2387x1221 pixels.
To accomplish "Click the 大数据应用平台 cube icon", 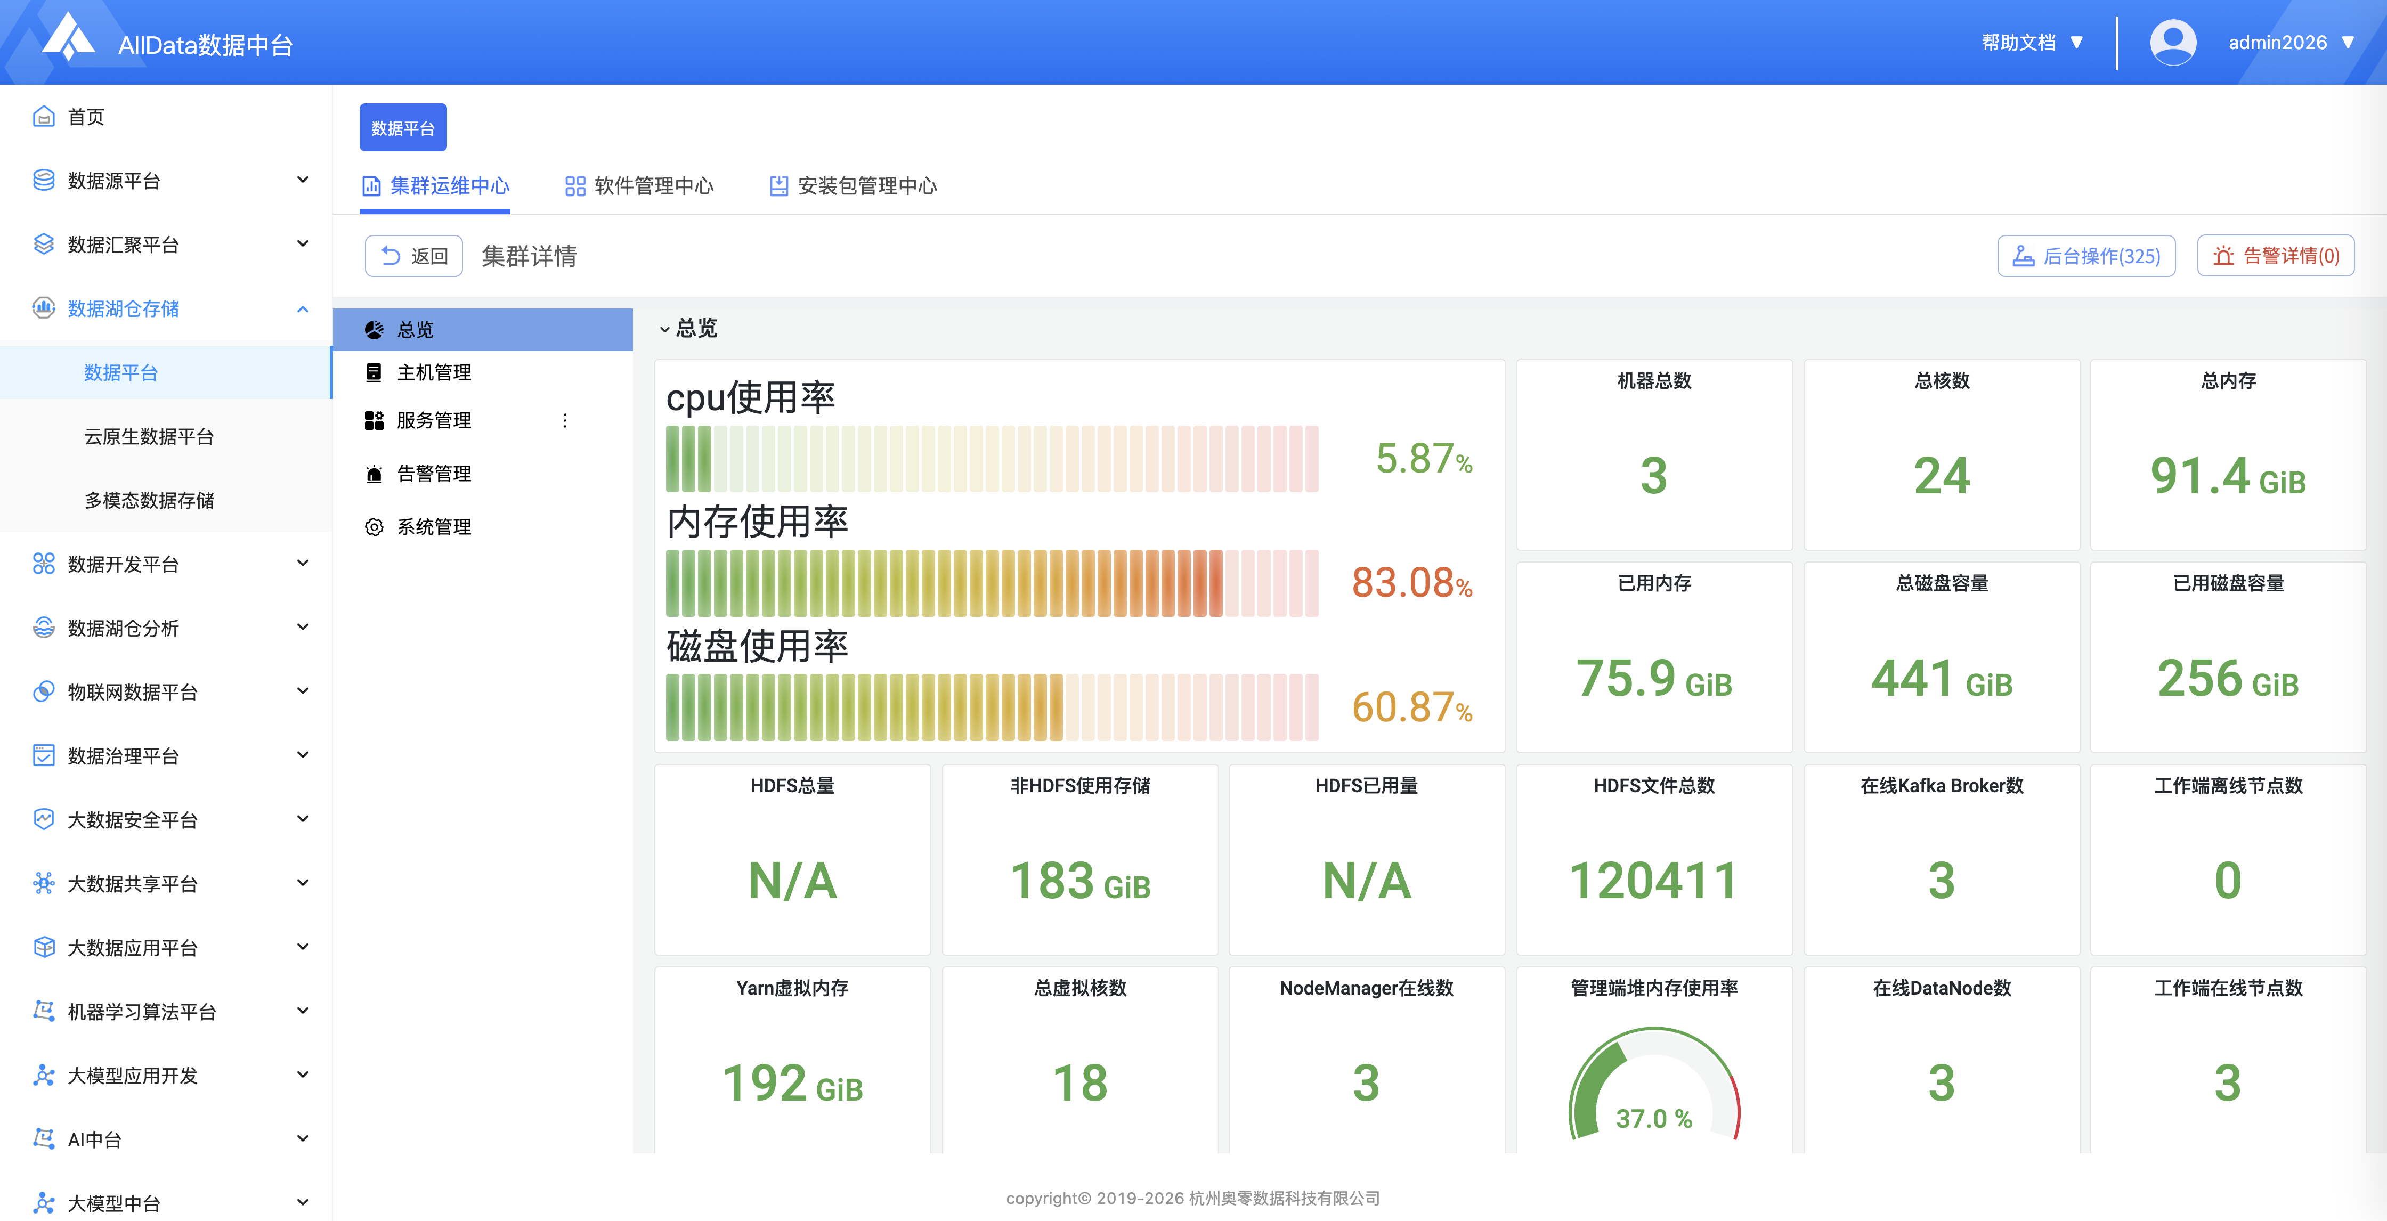I will (44, 948).
